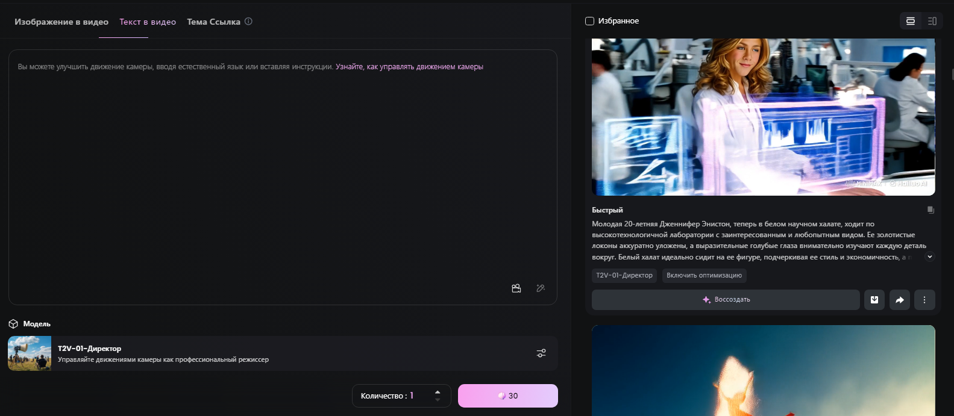Screen dimensions: 954x416
Task: Toggle the Избранное checkbox
Action: [590, 21]
